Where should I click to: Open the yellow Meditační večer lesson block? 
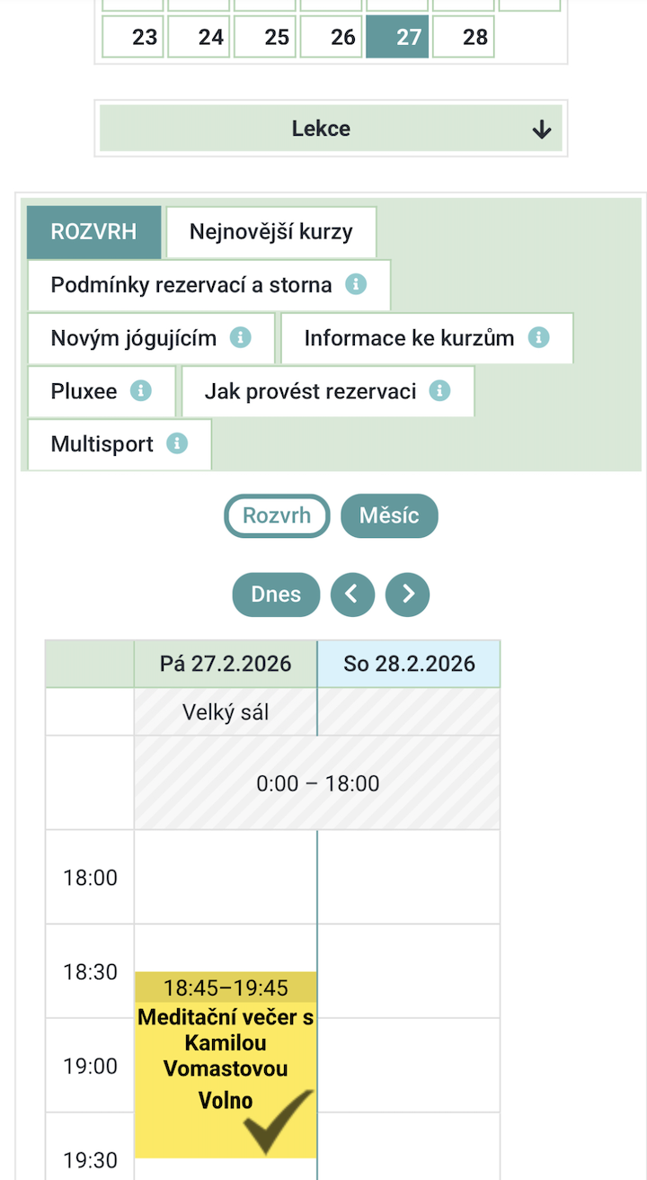pyautogui.click(x=226, y=1043)
